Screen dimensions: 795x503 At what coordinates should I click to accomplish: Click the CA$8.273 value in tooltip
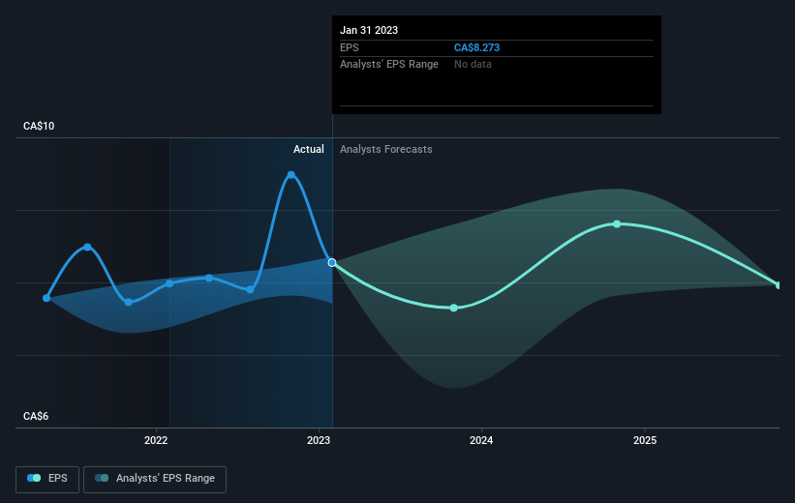tap(476, 47)
